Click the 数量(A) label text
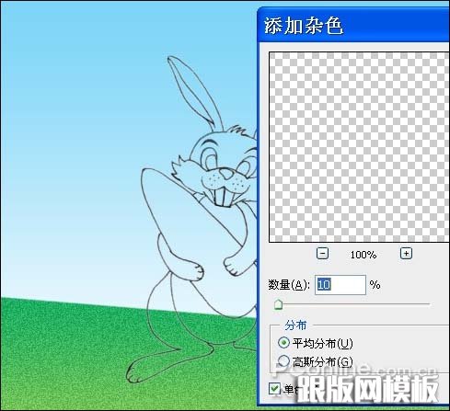Image resolution: width=450 pixels, height=411 pixels. (288, 285)
